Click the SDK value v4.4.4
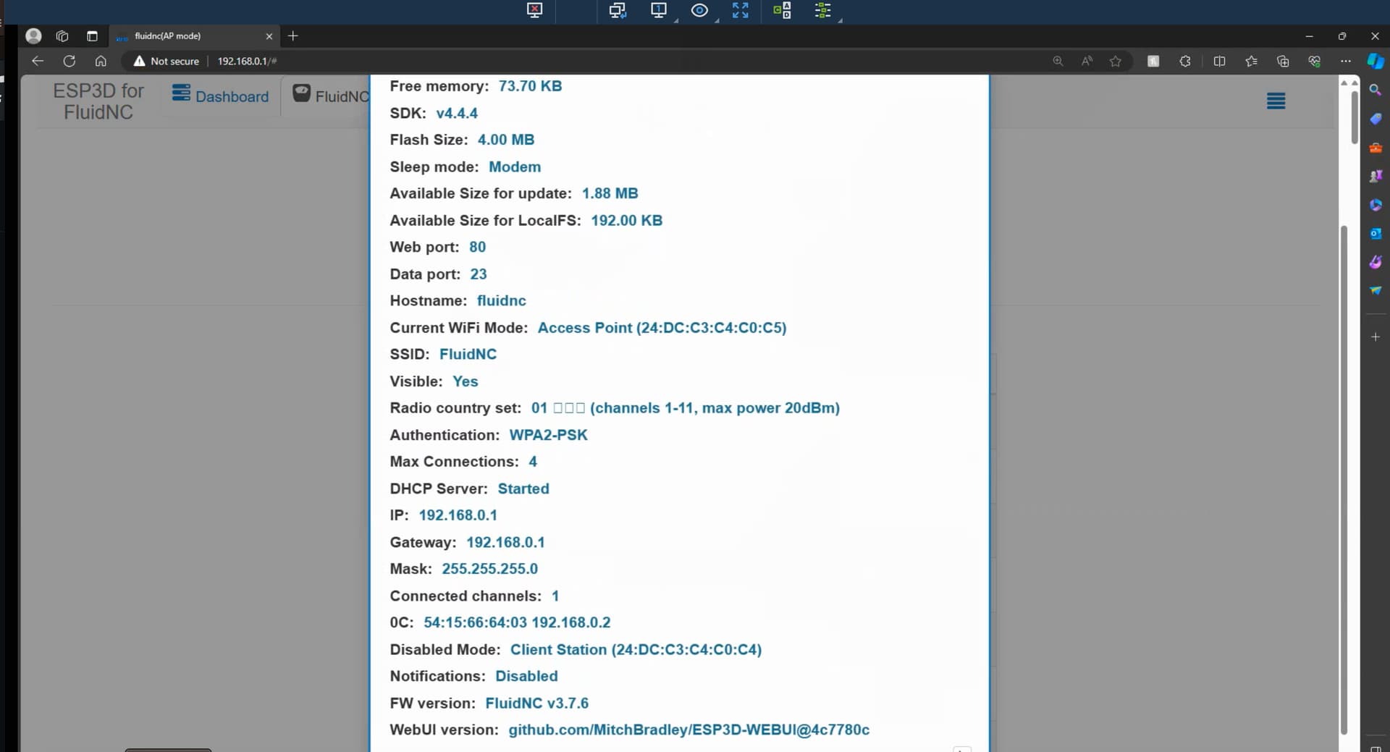The width and height of the screenshot is (1390, 752). point(457,113)
